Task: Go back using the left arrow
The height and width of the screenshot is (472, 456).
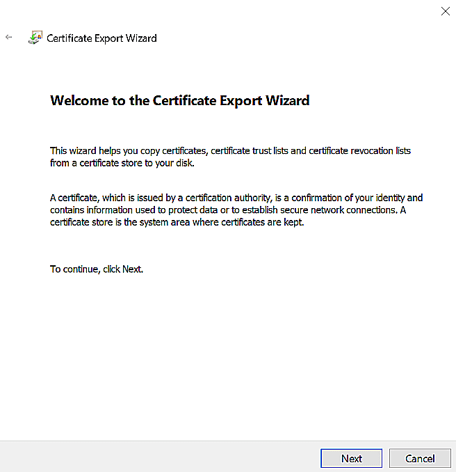Action: point(9,37)
